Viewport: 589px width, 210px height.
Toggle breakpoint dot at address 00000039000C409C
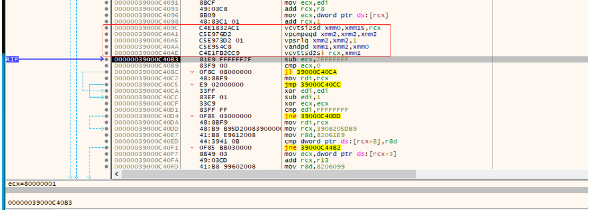(x=107, y=27)
